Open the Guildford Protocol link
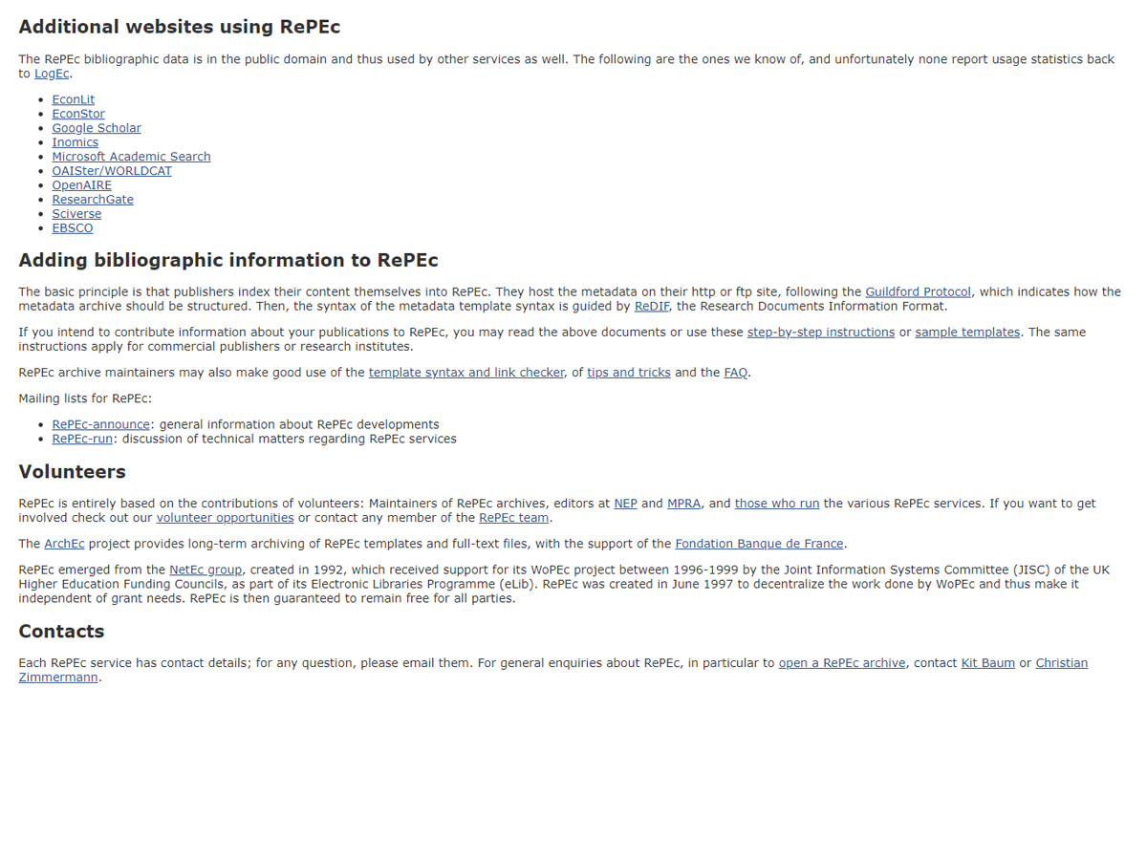 point(918,292)
